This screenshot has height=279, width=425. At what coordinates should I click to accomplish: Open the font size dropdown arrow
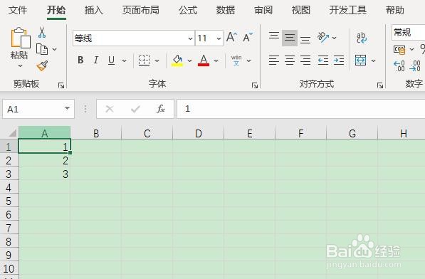pyautogui.click(x=219, y=38)
